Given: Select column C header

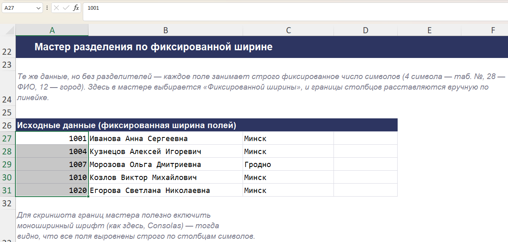Looking at the screenshot, I should [x=288, y=30].
